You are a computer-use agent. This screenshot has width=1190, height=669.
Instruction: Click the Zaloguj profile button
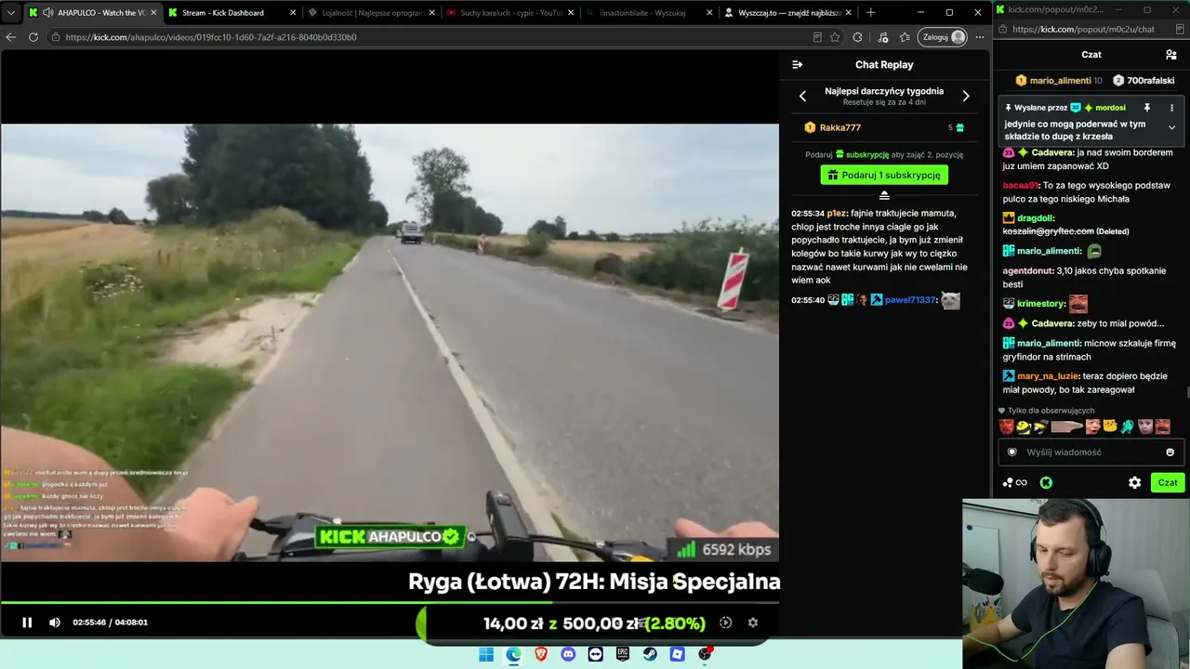pyautogui.click(x=942, y=37)
